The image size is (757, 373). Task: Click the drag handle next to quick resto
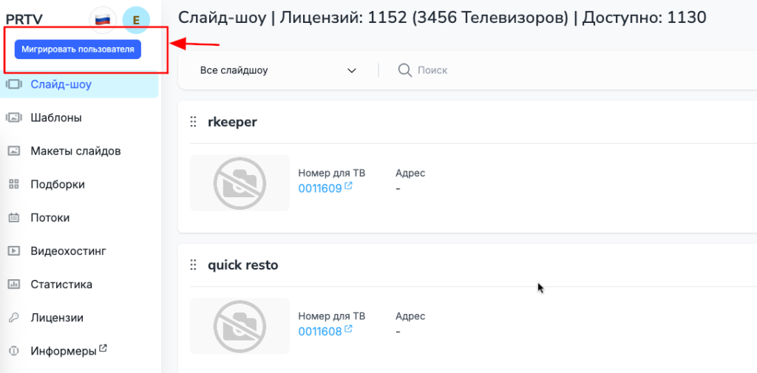pyautogui.click(x=194, y=264)
